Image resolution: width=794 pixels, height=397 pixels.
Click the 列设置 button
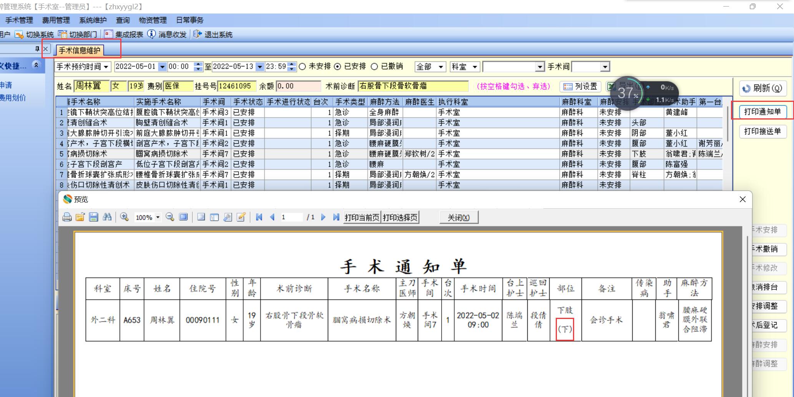click(581, 86)
